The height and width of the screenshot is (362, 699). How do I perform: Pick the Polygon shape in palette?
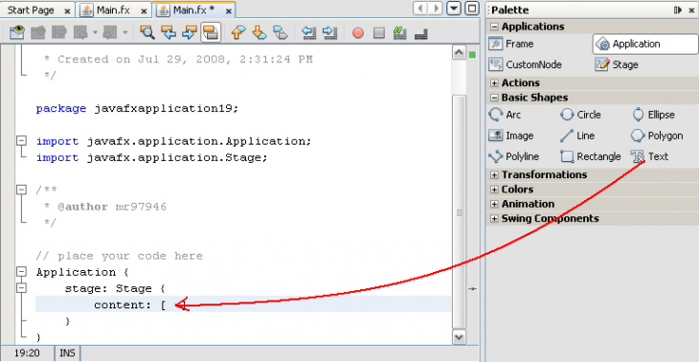pyautogui.click(x=657, y=136)
